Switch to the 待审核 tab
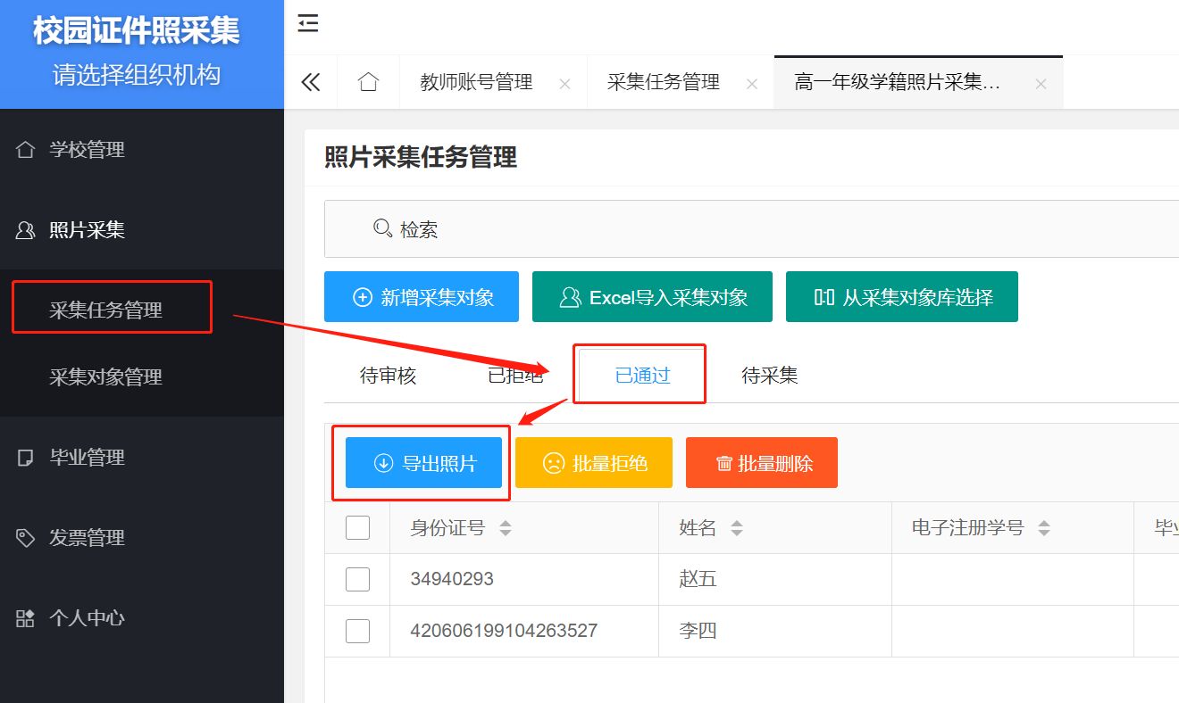Image resolution: width=1179 pixels, height=703 pixels. click(x=388, y=376)
